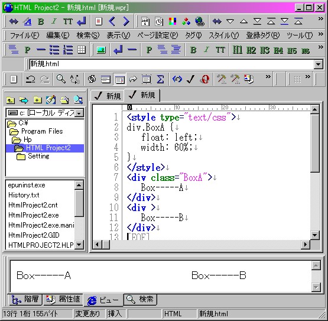This screenshot has width=328, height=321.
Task: Apply H3 heading tag
Action: click(x=265, y=50)
